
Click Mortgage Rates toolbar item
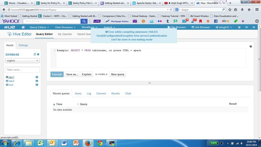117,21
